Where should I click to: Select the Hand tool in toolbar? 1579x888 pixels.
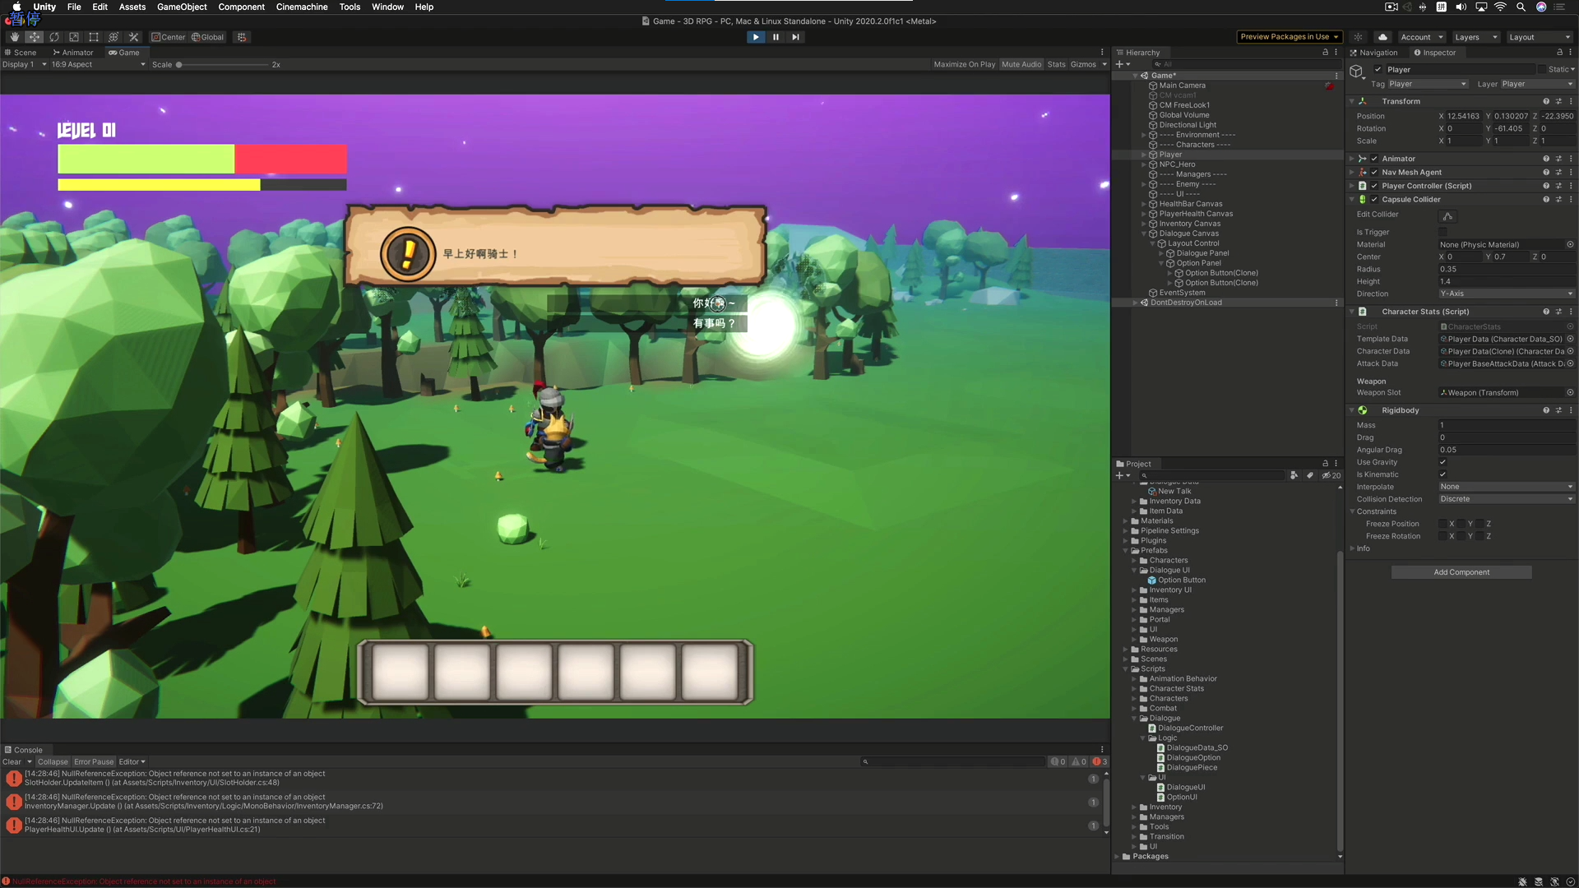point(14,37)
